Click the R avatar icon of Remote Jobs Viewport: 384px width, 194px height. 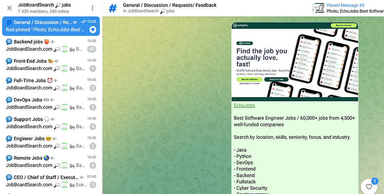coord(9,158)
